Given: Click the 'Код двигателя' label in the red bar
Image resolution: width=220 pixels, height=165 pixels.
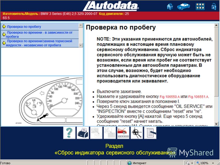Looking at the screenshot, I should point(112,14).
